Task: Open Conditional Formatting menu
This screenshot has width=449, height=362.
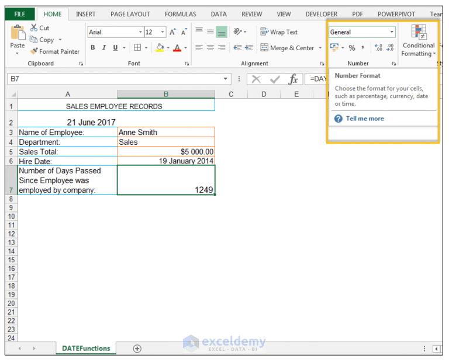Action: tap(419, 41)
